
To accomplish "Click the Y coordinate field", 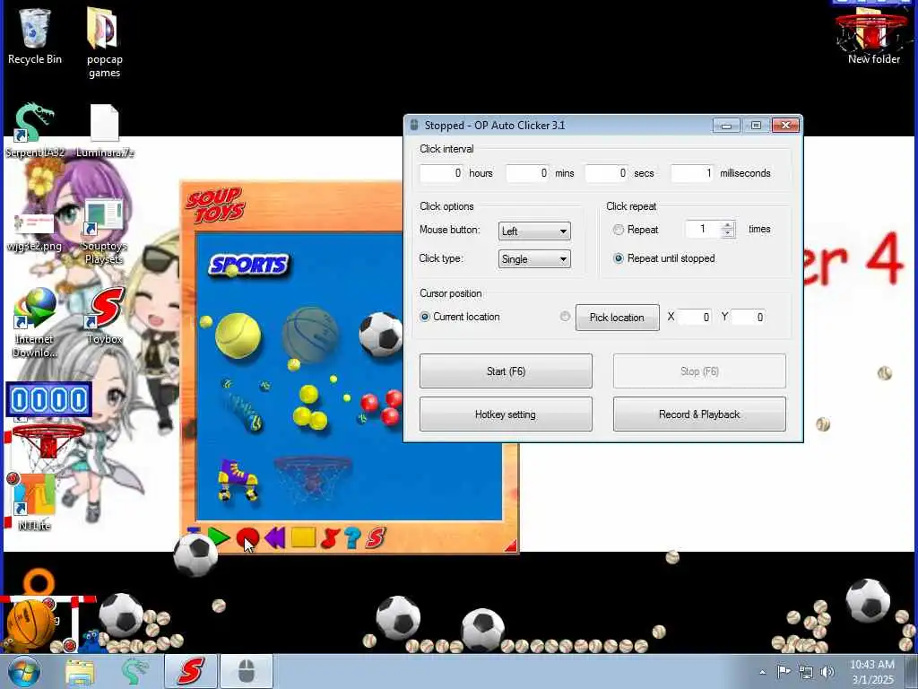I will [749, 317].
